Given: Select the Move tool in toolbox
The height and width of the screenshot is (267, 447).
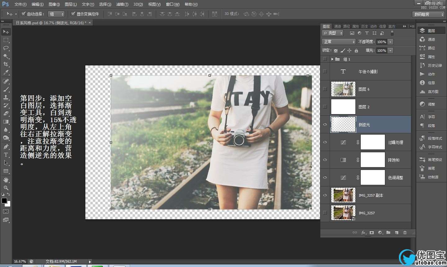Looking at the screenshot, I should (6, 32).
